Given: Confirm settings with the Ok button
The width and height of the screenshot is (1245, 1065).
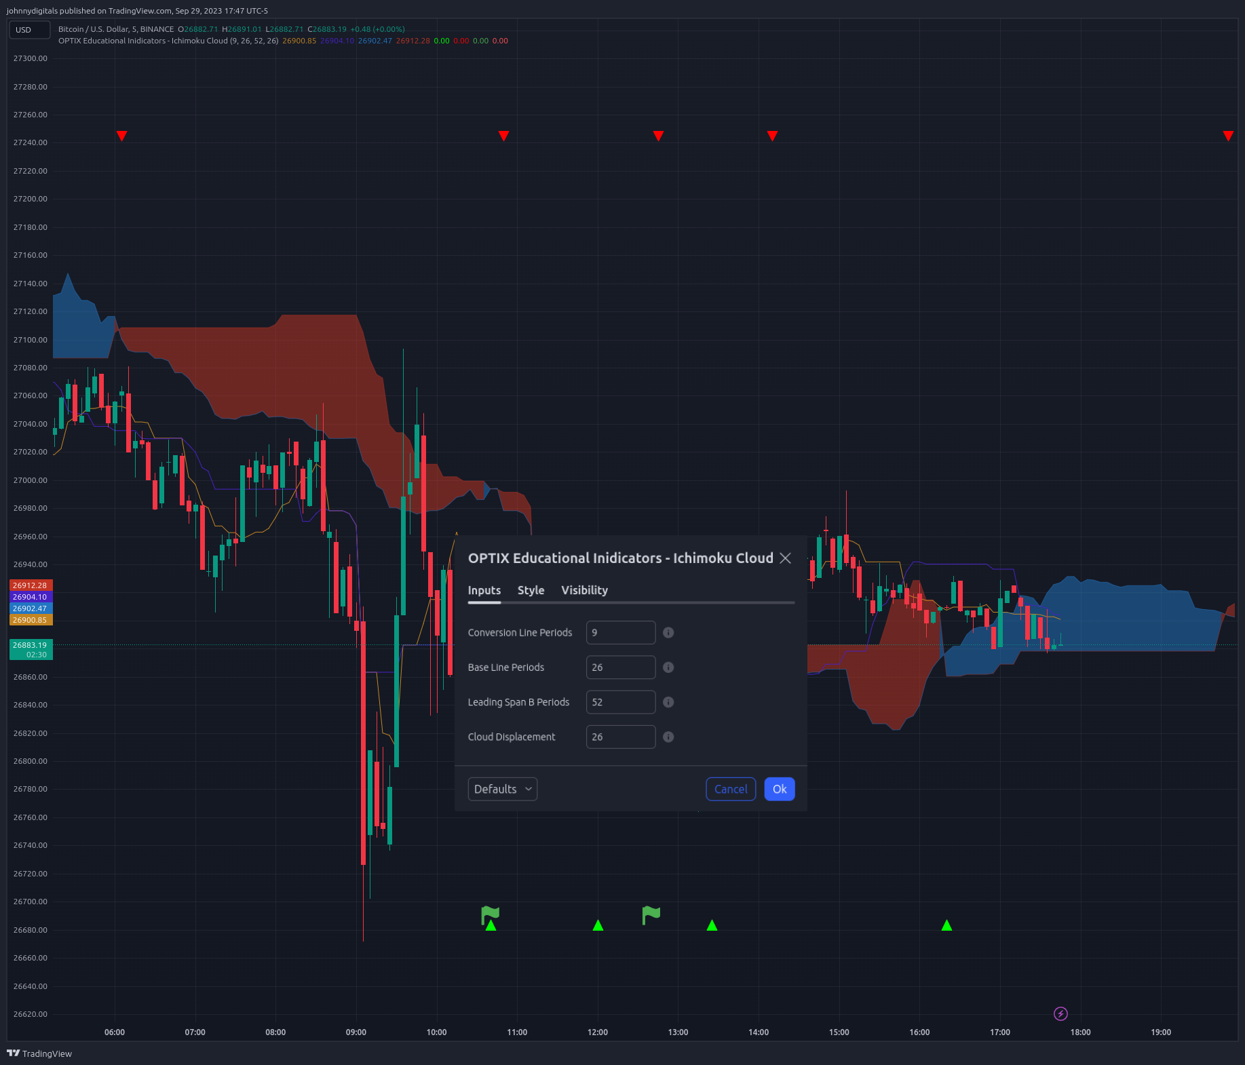Looking at the screenshot, I should (x=780, y=789).
